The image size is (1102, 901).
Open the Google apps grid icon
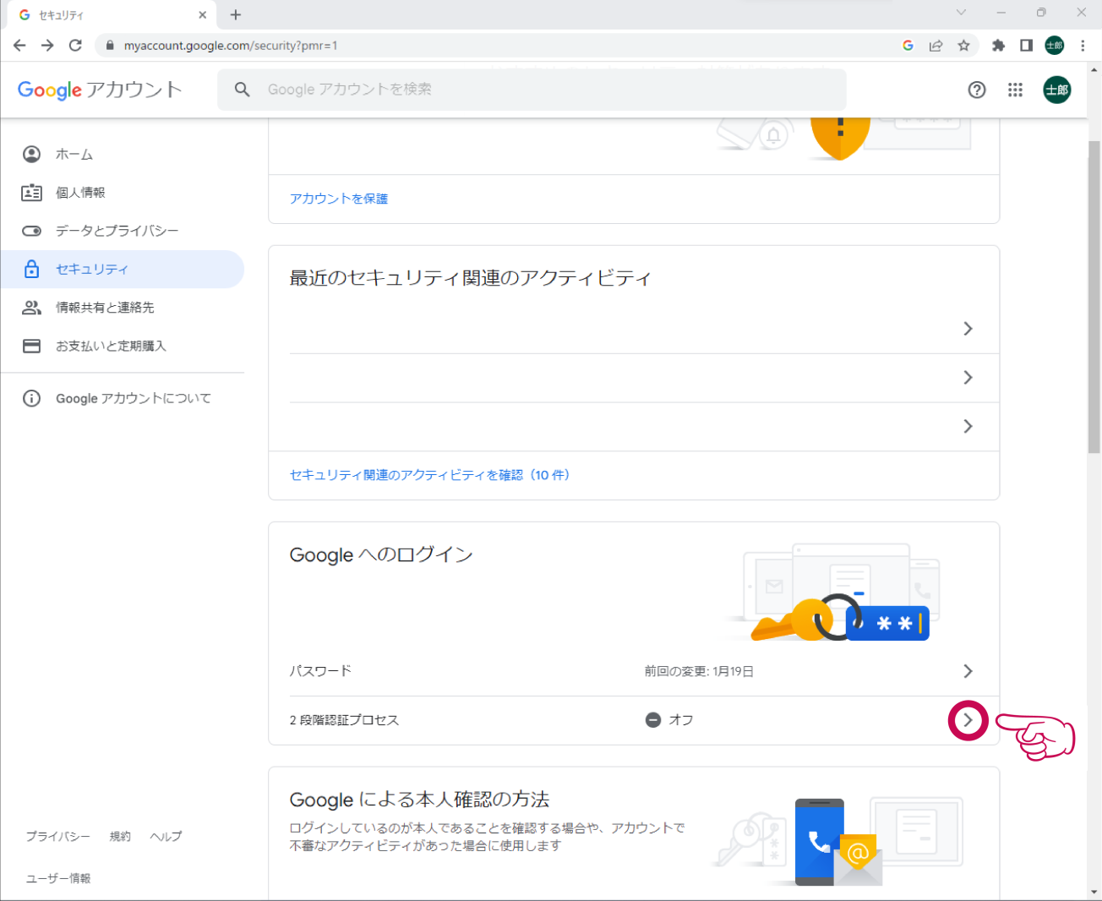click(x=1015, y=90)
